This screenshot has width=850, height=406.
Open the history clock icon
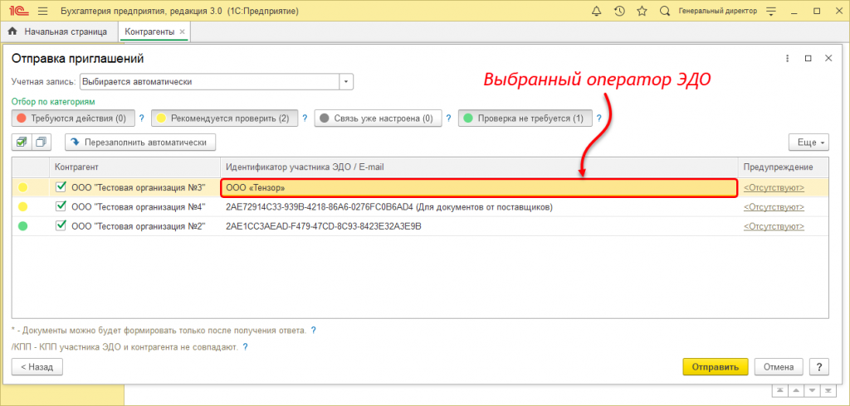coord(619,11)
